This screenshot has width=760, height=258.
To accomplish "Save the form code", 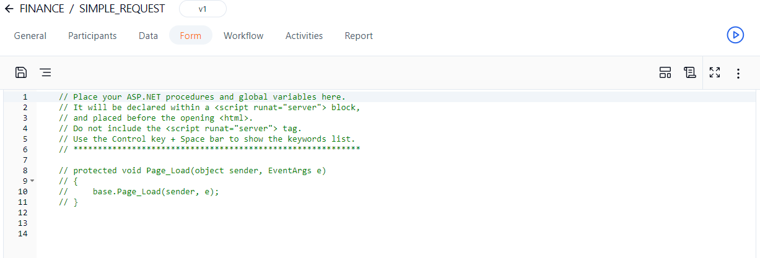I will [x=21, y=72].
